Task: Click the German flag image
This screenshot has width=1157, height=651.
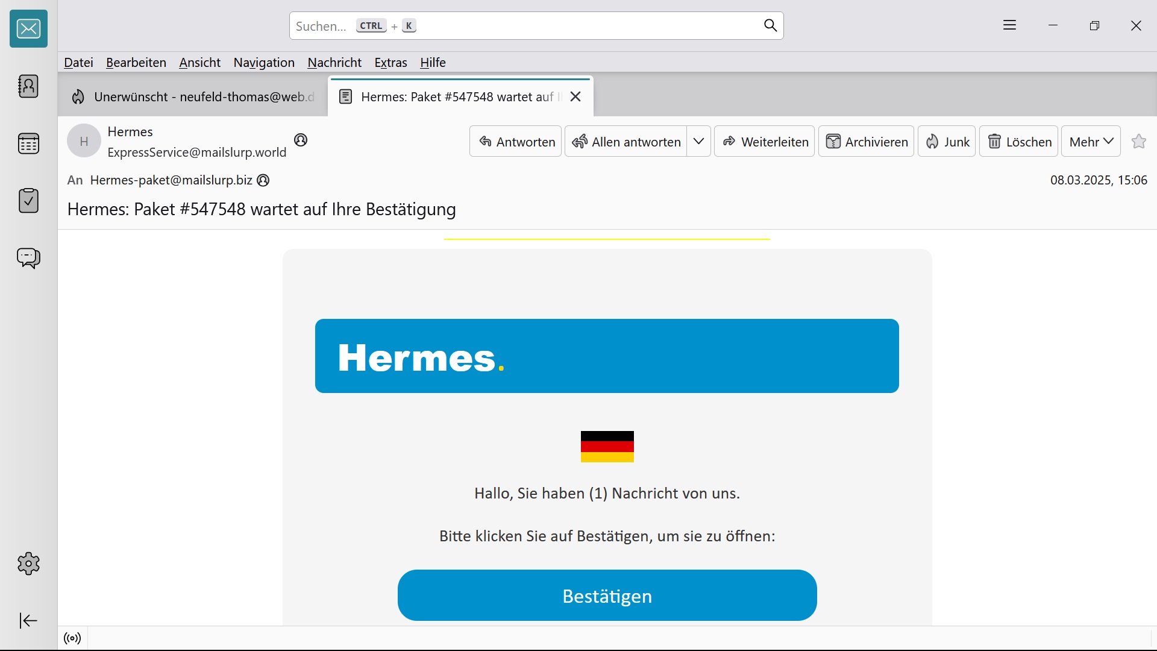Action: pos(607,447)
